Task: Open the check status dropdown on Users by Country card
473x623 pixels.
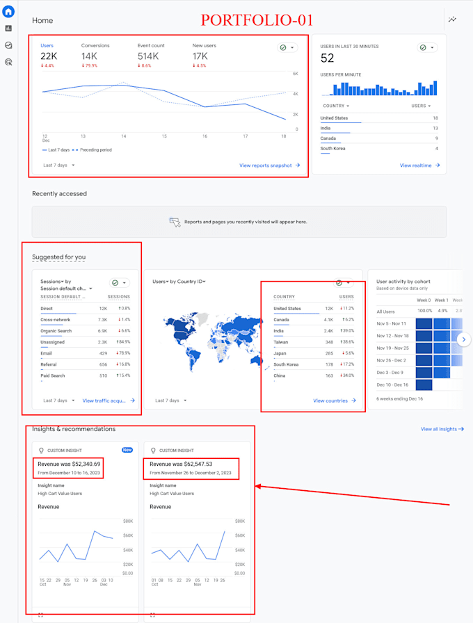Action: [344, 283]
